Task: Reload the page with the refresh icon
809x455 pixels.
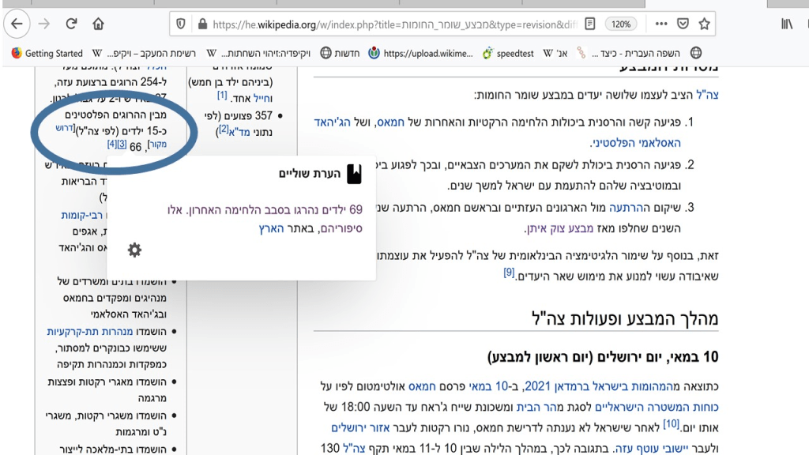Action: 71,24
